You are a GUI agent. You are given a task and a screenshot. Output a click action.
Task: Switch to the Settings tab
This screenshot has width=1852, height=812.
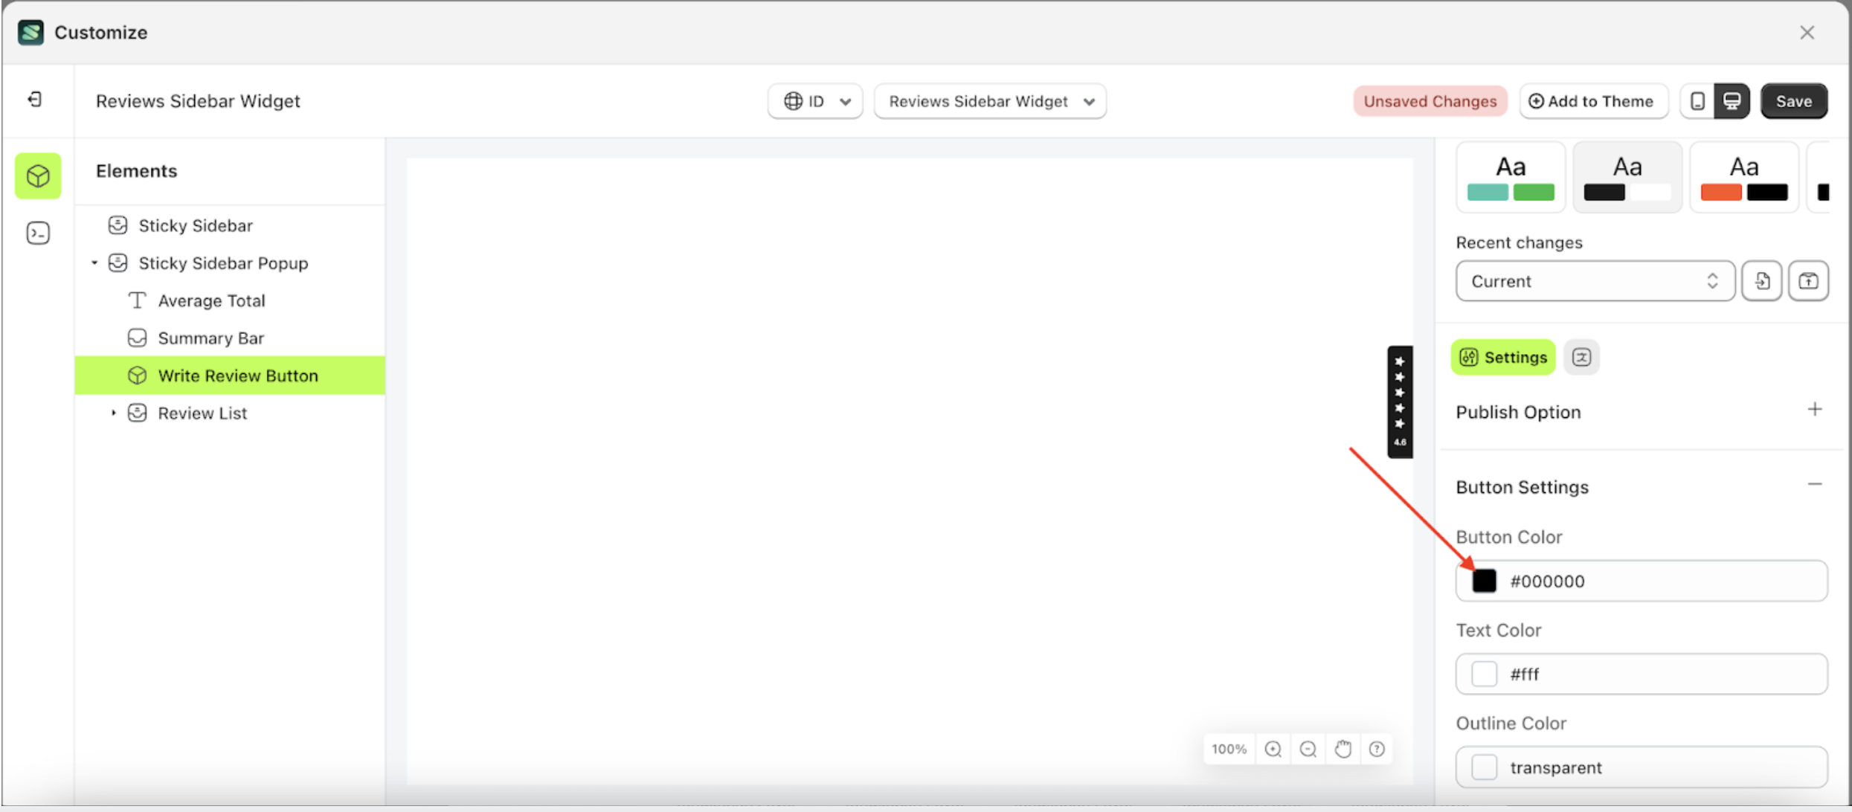coord(1502,357)
